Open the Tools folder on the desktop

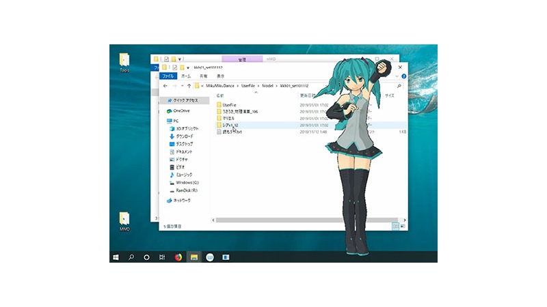124,60
